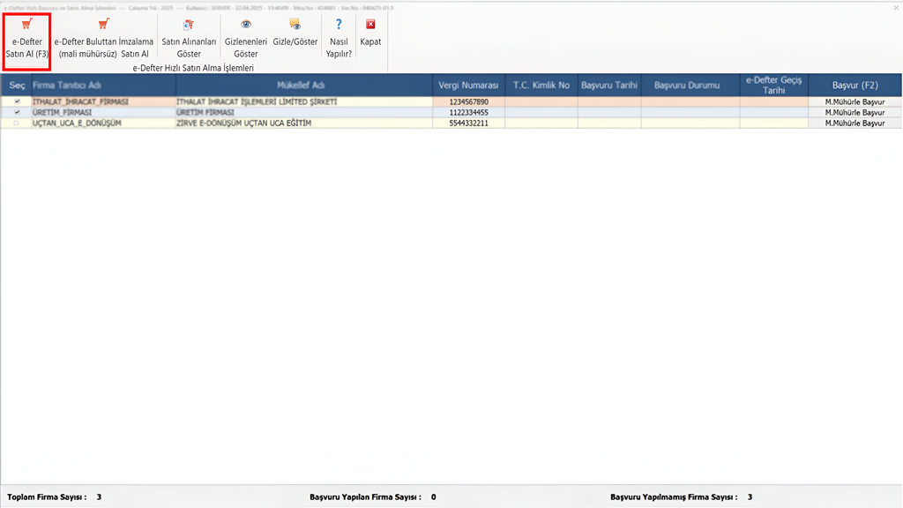903x508 pixels.
Task: Click the ÜRETİM FİRMASI taxpayer name cell
Action: 304,112
